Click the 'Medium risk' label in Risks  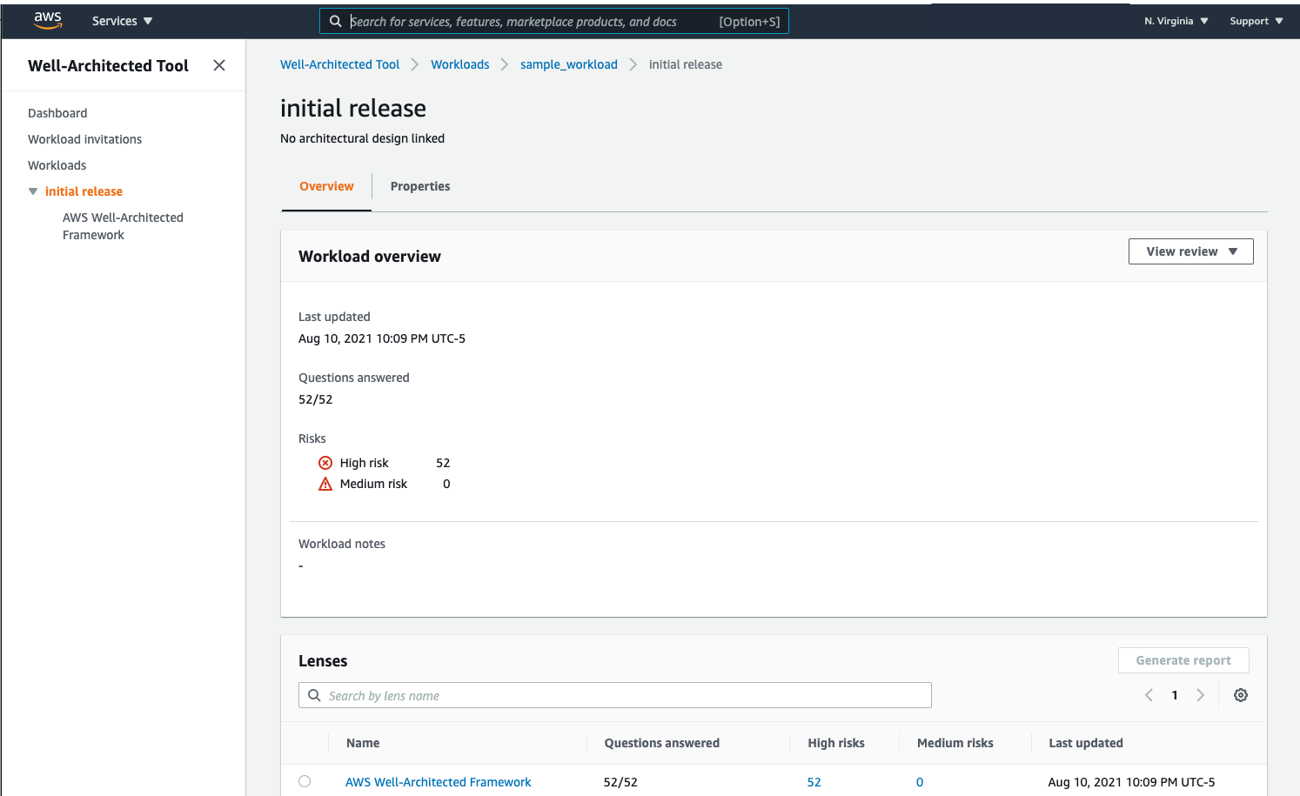point(373,484)
